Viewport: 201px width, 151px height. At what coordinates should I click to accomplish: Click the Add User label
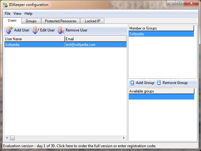(x=22, y=30)
